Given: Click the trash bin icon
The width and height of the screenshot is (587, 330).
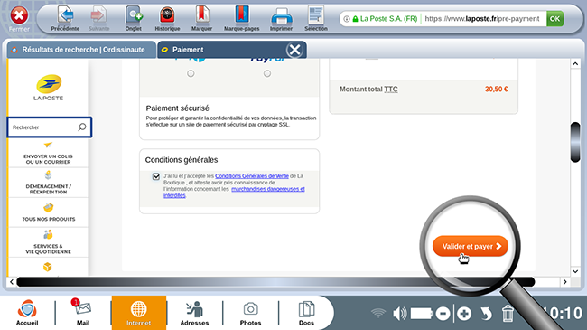Looking at the screenshot, I should pos(508,314).
